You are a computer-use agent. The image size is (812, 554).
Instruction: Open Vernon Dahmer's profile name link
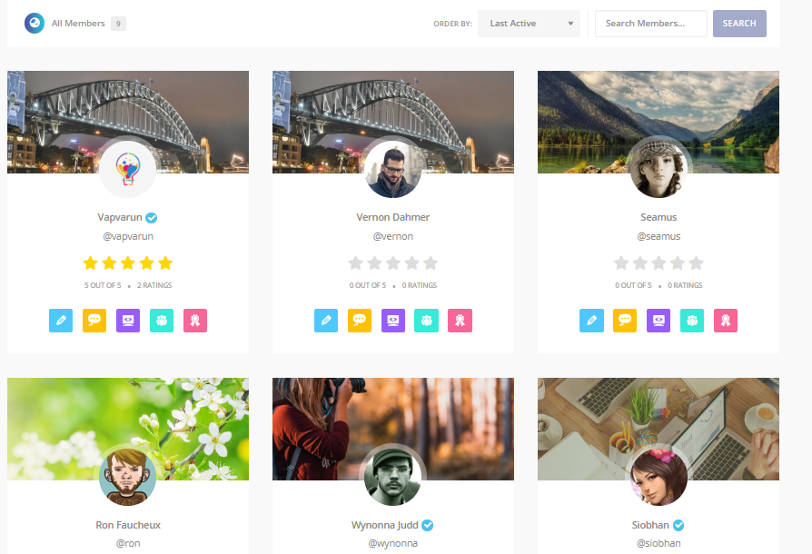(393, 217)
